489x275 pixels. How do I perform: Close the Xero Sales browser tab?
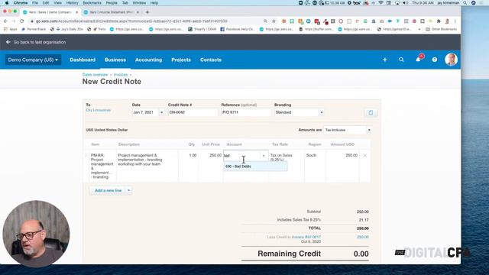pos(76,12)
